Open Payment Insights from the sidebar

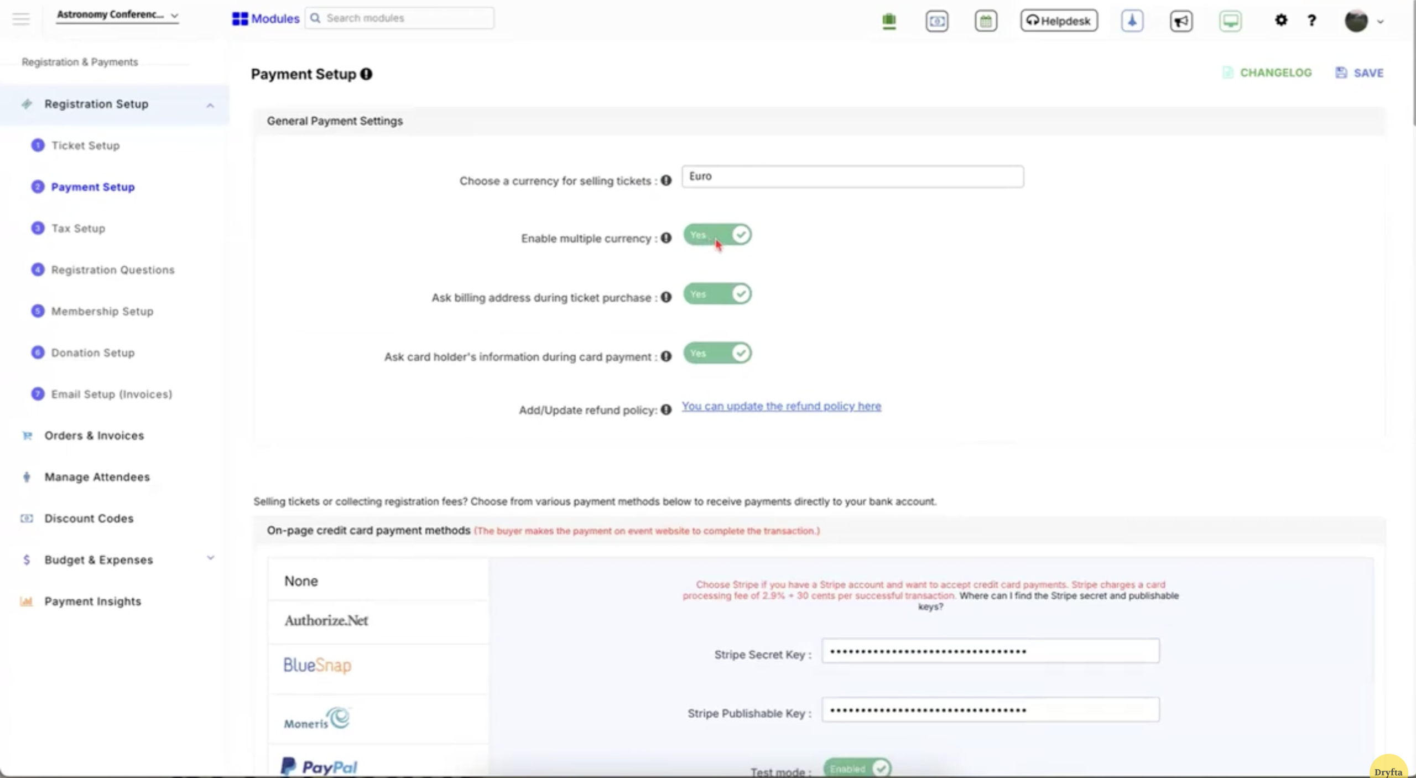pos(92,601)
